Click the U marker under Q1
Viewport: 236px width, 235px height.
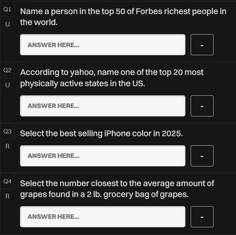[x=7, y=24]
